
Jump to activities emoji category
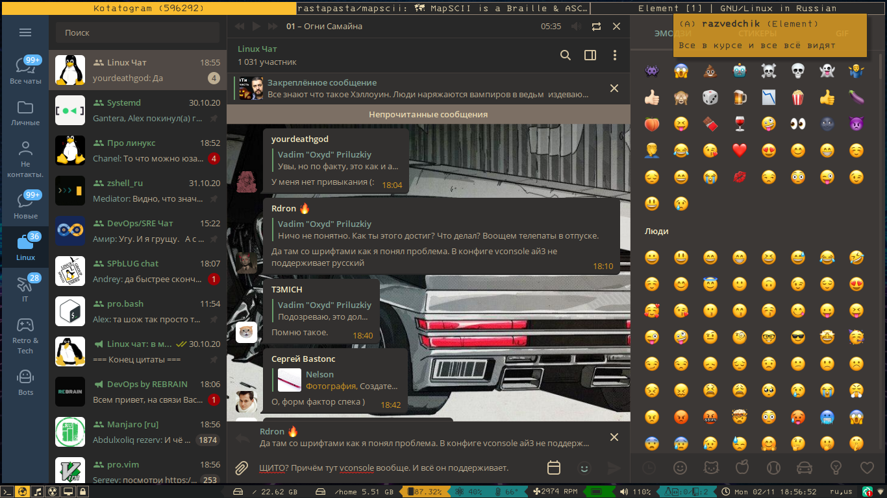(x=773, y=468)
